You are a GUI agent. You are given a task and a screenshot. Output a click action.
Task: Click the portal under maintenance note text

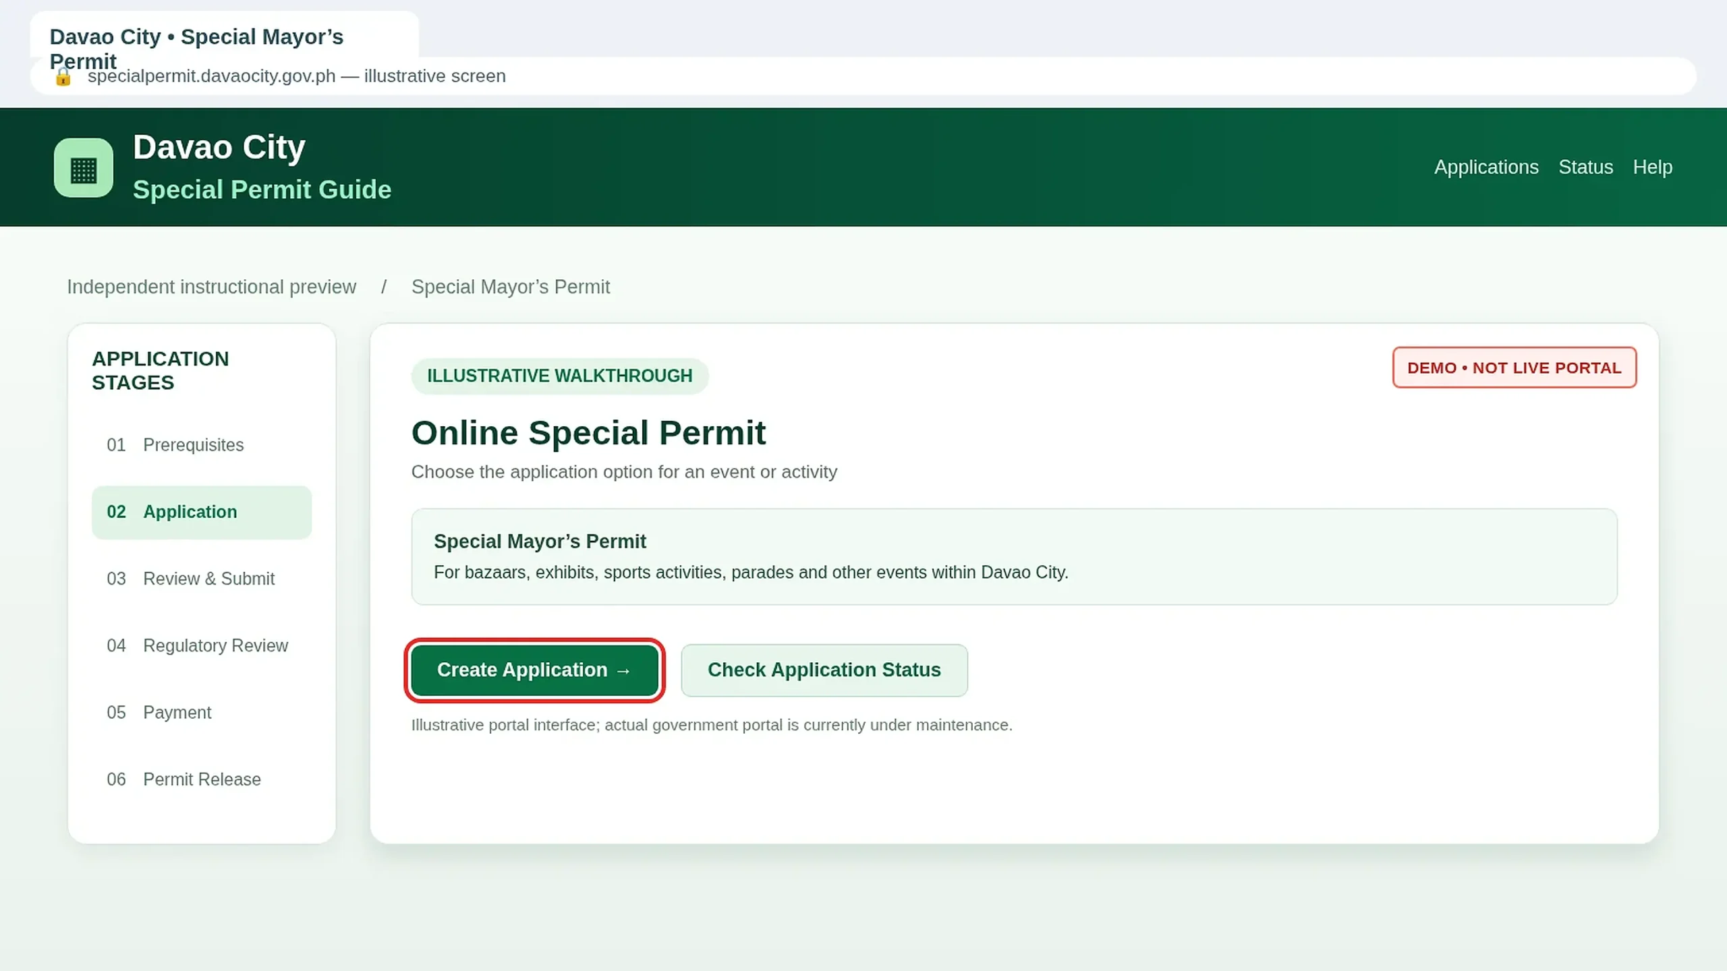click(712, 726)
